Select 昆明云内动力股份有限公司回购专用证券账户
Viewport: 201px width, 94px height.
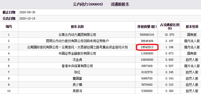tap(77, 41)
